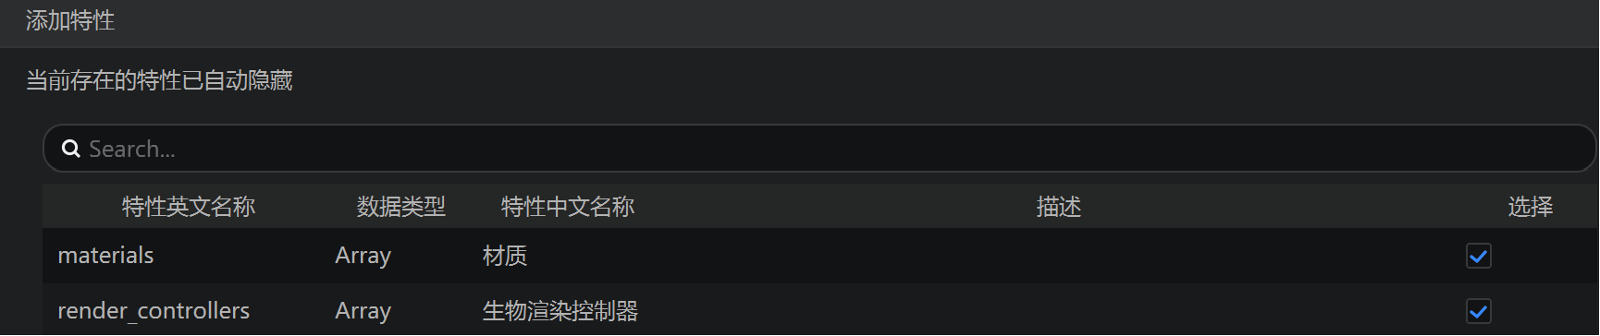Click the 添加特性 dialog title text
The image size is (1600, 336).
70,20
